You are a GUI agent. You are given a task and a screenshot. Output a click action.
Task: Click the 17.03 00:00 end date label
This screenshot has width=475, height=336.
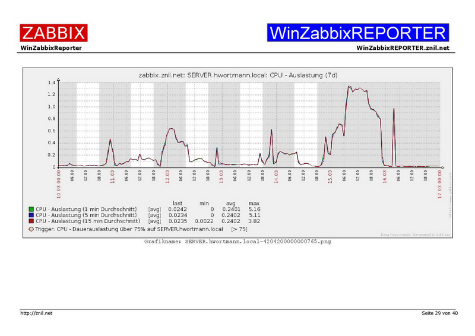coord(439,184)
